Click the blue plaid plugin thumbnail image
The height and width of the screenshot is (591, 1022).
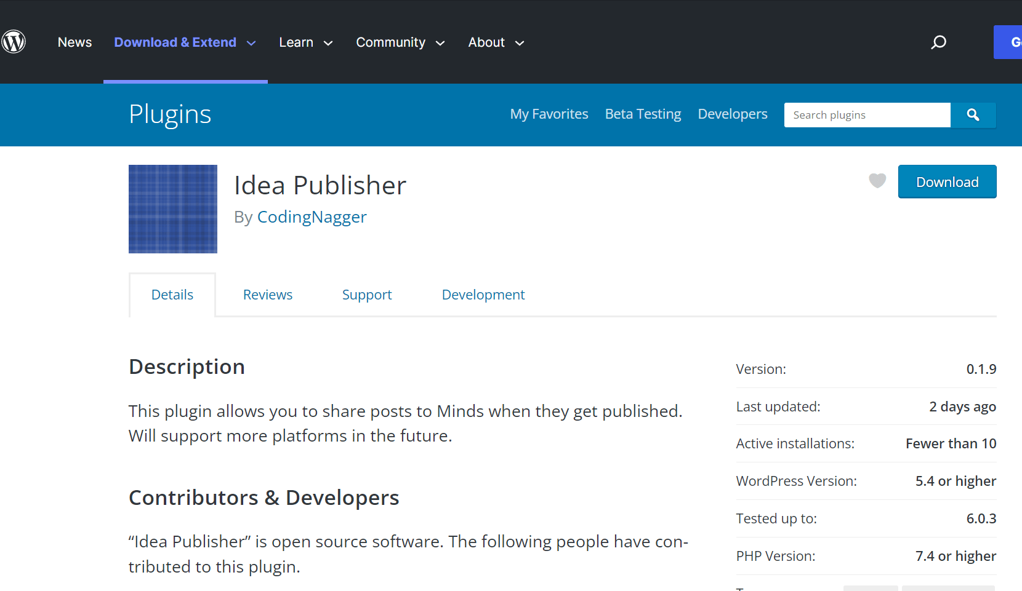coord(172,209)
